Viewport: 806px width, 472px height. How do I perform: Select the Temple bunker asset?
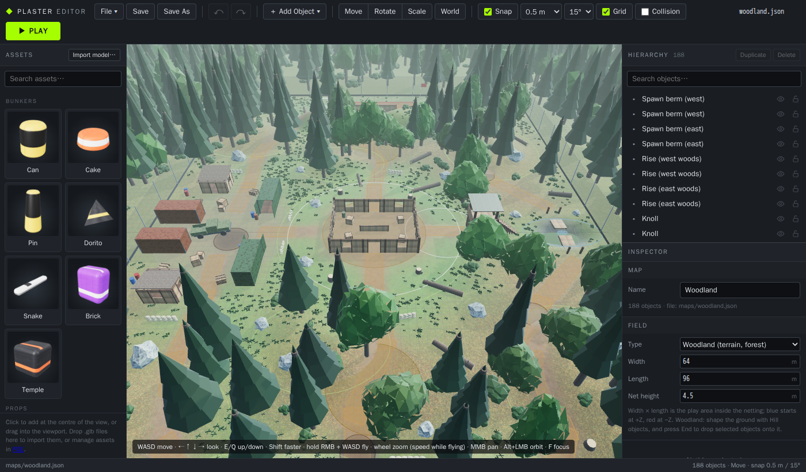click(x=33, y=364)
